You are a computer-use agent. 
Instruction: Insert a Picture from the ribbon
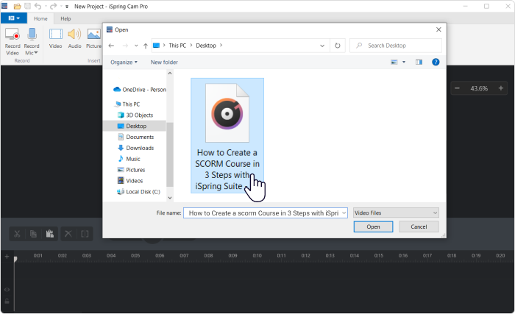(93, 38)
